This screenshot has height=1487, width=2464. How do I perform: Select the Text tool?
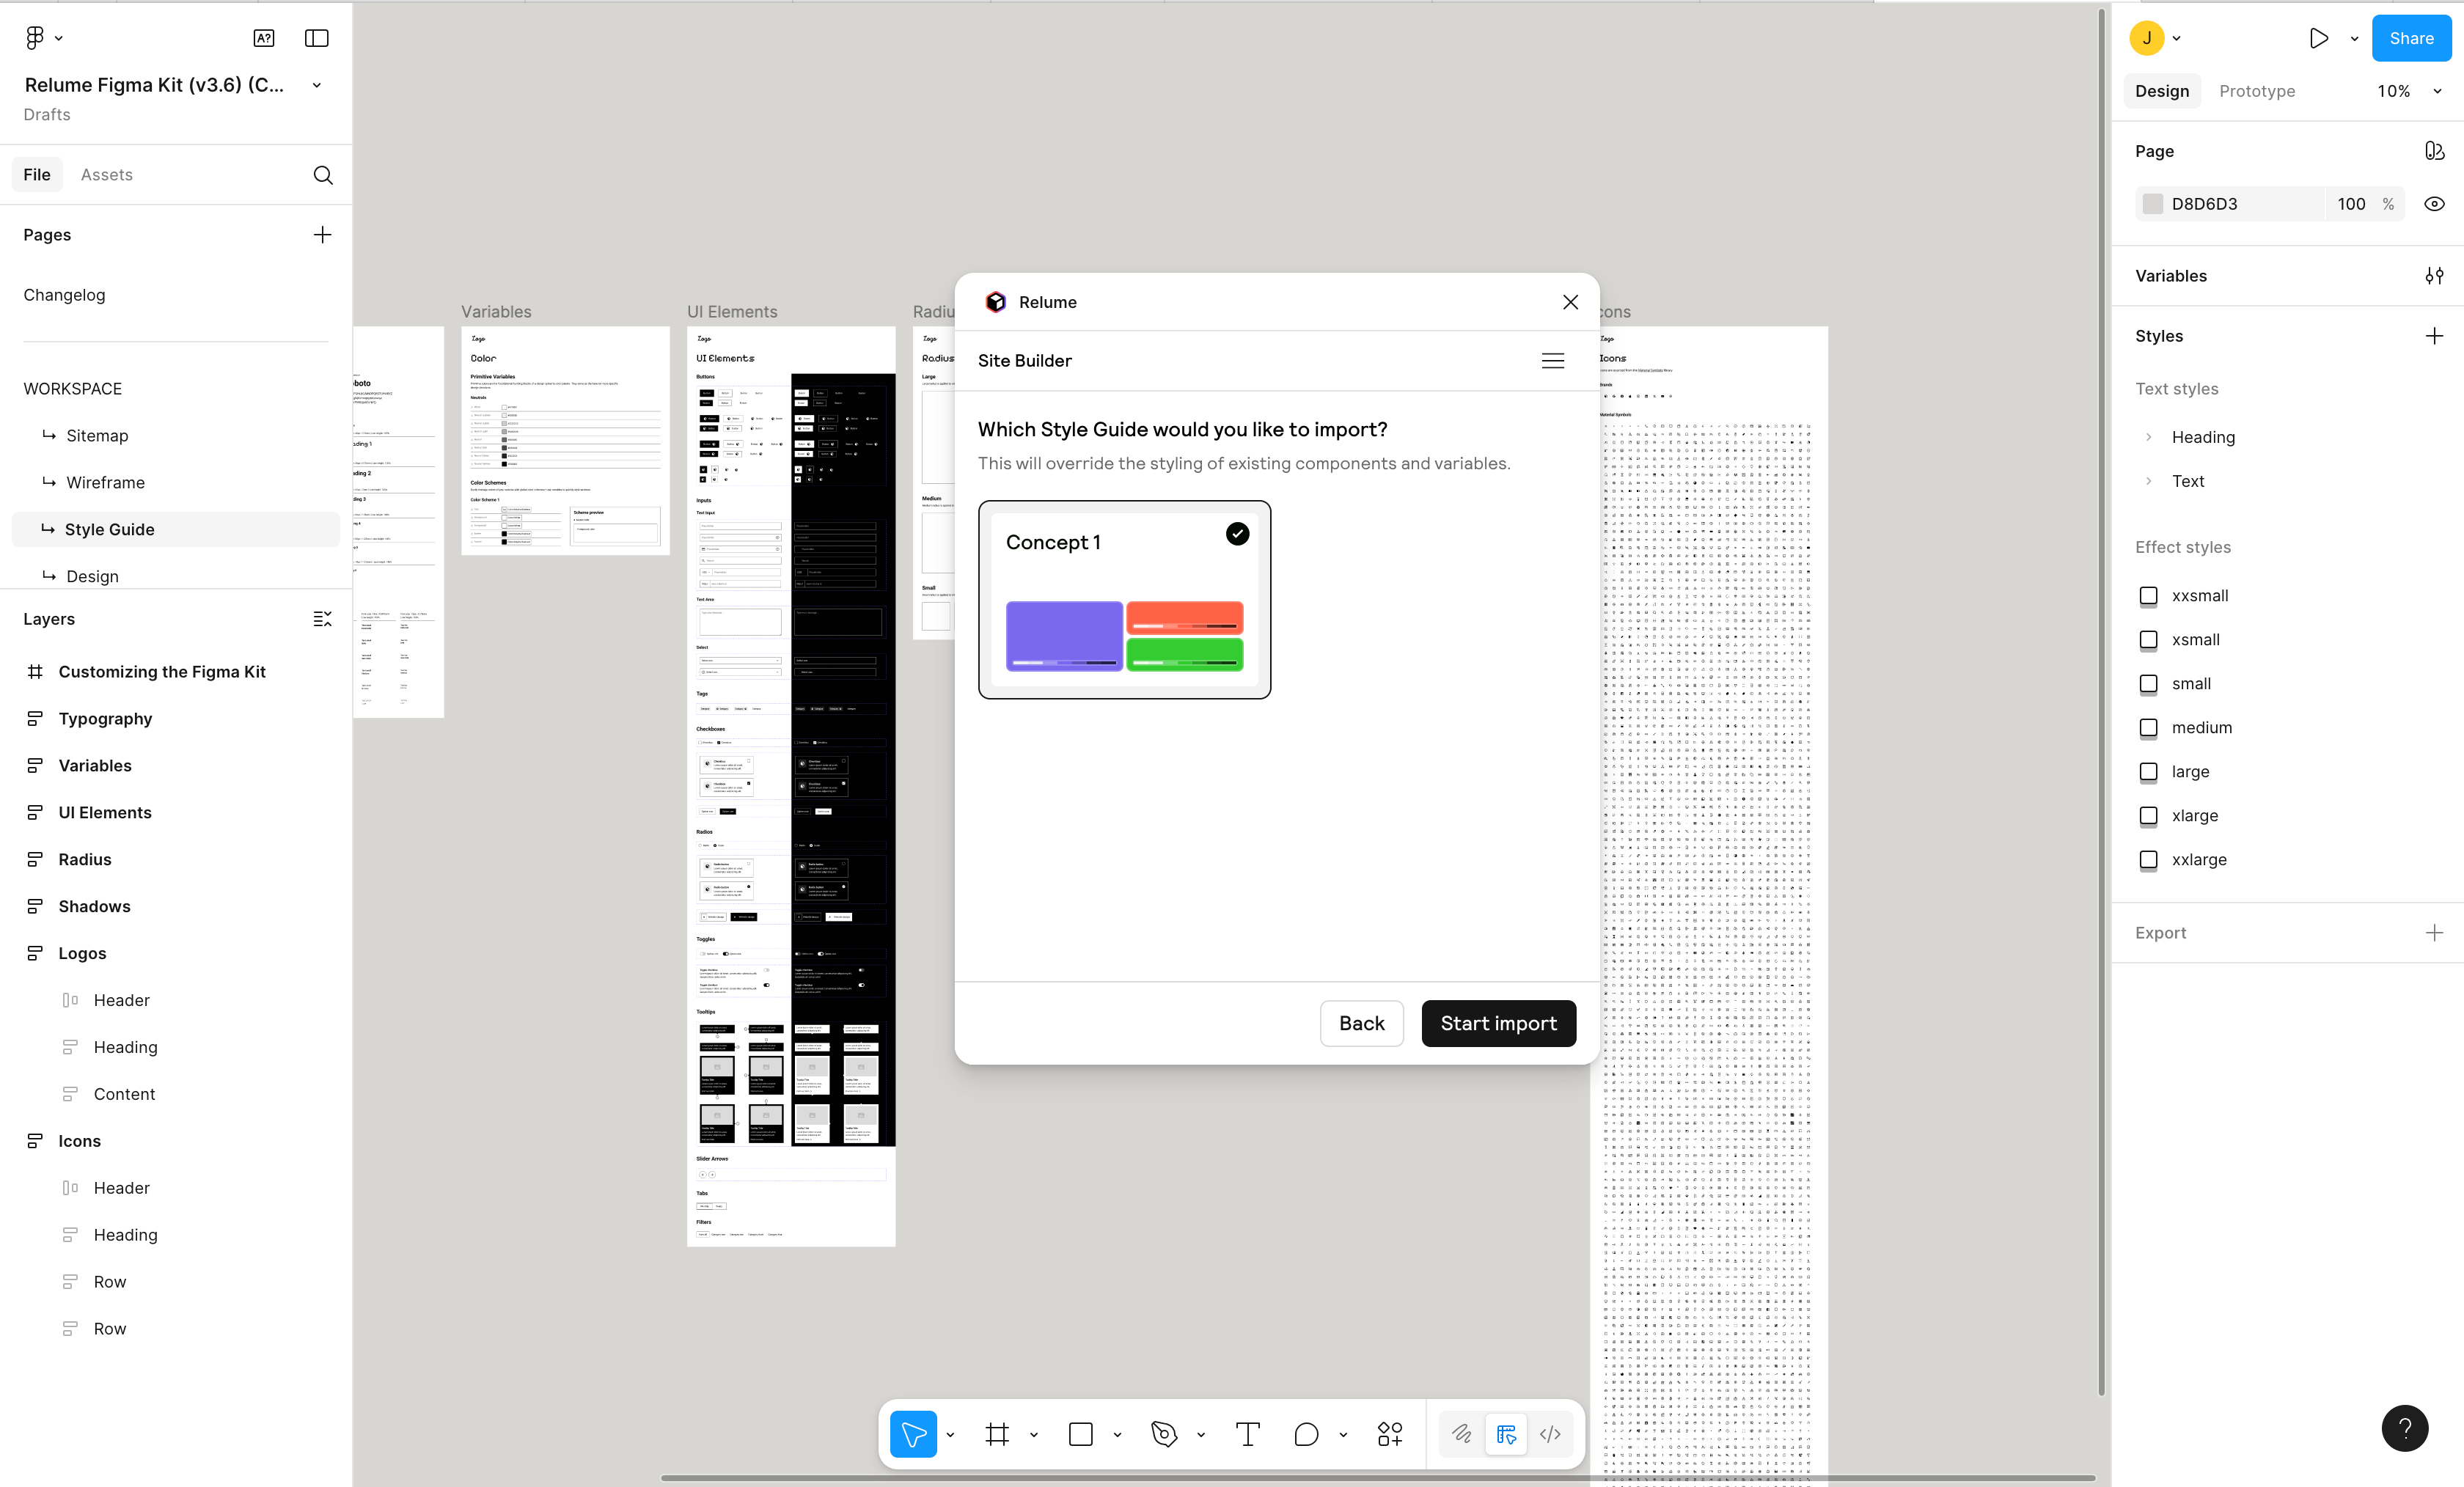1248,1434
